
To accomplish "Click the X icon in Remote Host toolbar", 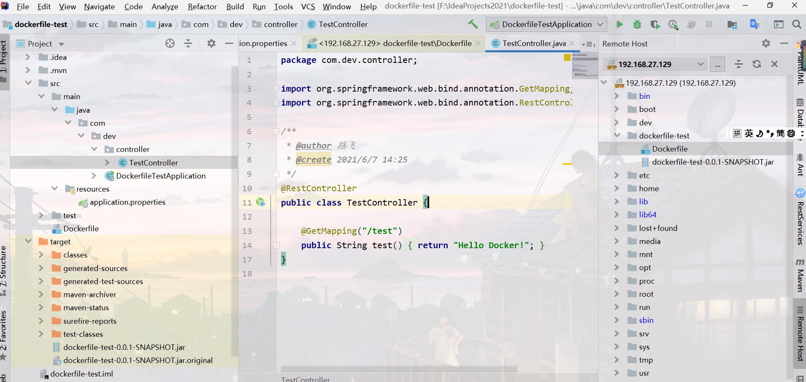I will point(774,64).
